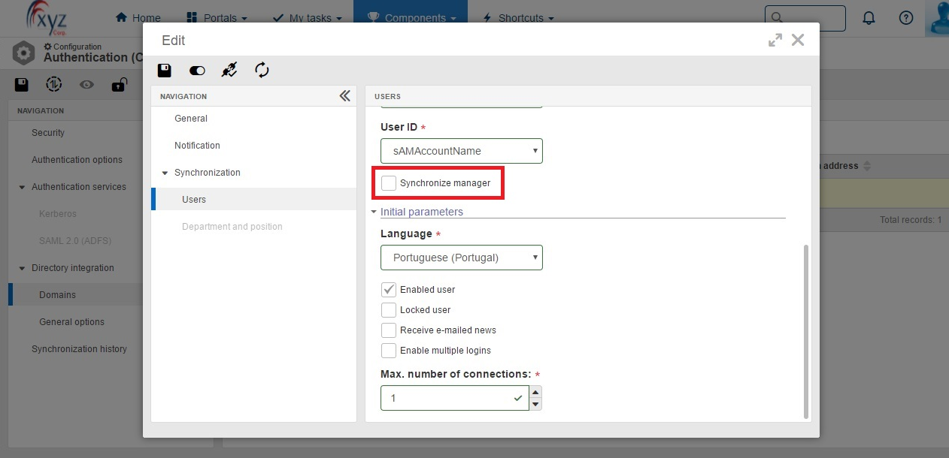Click the synchronize refresh arrows icon
The height and width of the screenshot is (458, 949).
[262, 71]
